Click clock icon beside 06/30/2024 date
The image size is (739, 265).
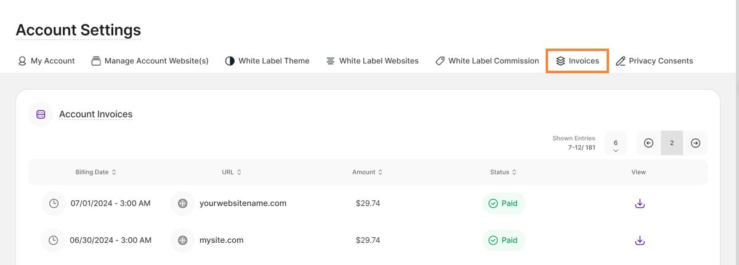(54, 240)
